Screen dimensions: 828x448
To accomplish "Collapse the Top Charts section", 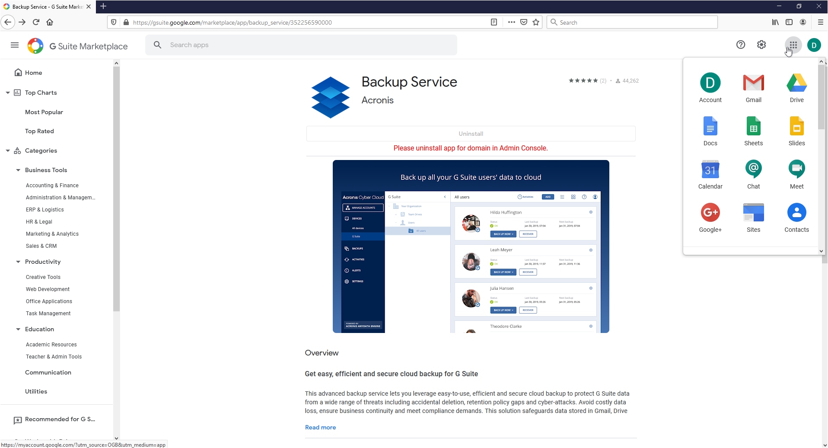I will pos(8,93).
